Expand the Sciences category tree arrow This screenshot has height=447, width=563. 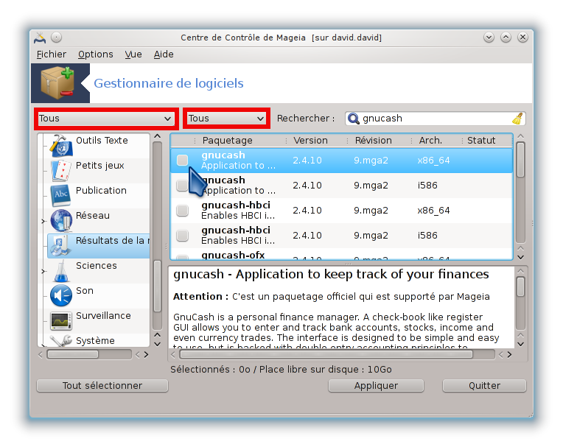(43, 271)
